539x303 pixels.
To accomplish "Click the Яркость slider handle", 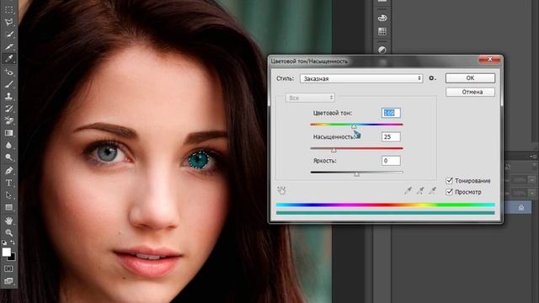I will (357, 174).
